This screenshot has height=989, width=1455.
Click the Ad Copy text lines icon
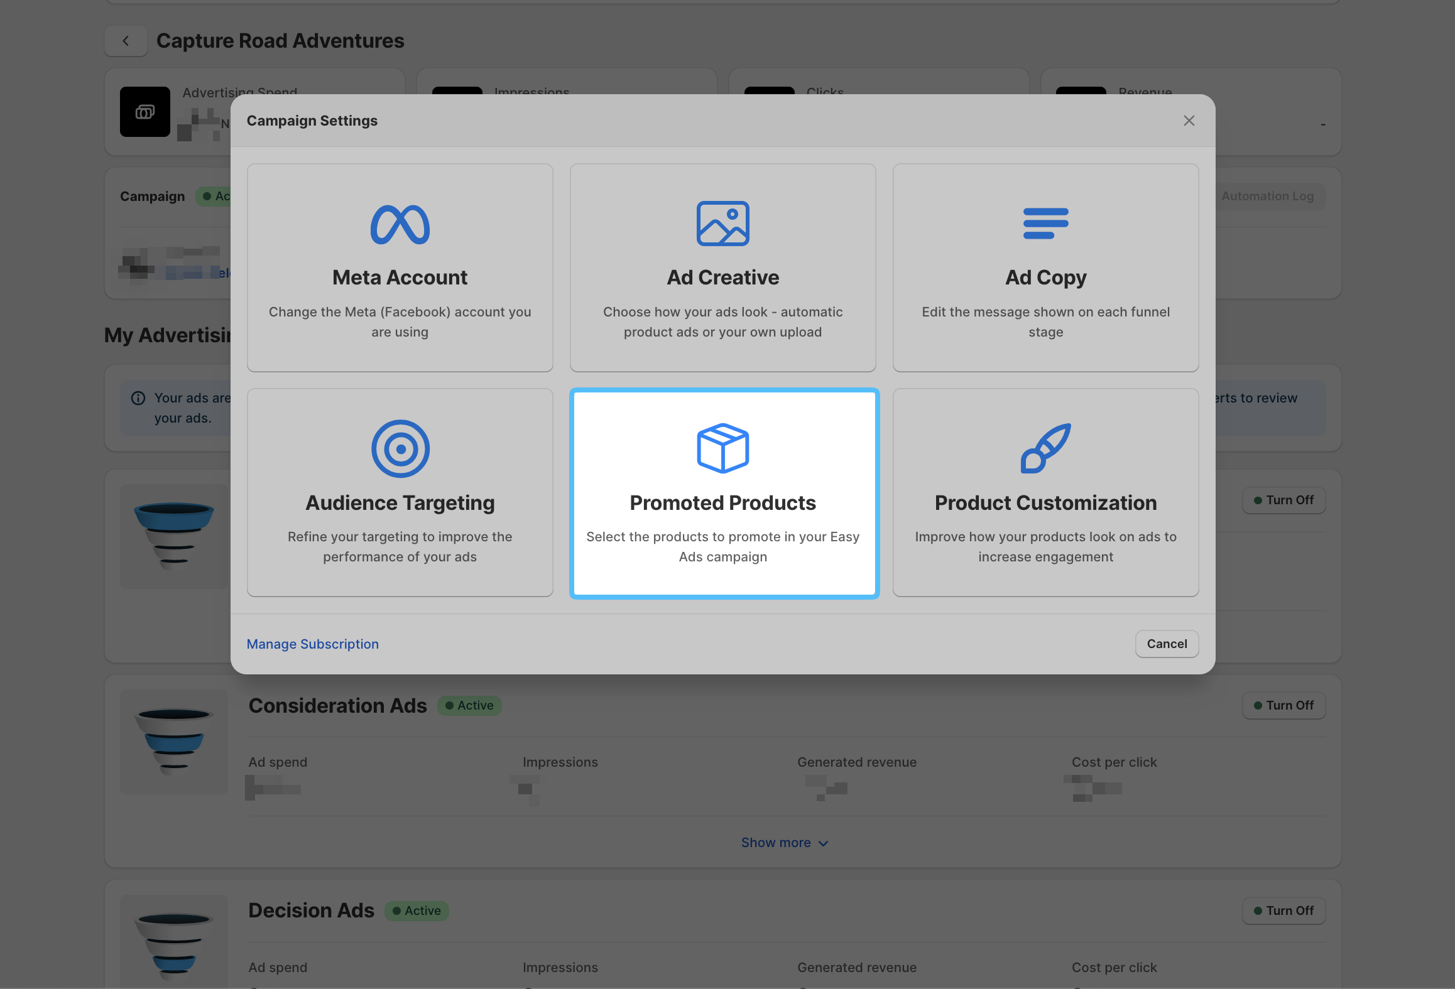(1045, 224)
